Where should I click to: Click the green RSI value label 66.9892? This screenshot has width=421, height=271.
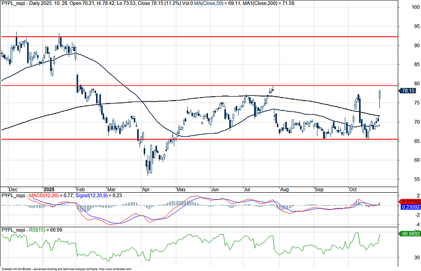(409, 234)
